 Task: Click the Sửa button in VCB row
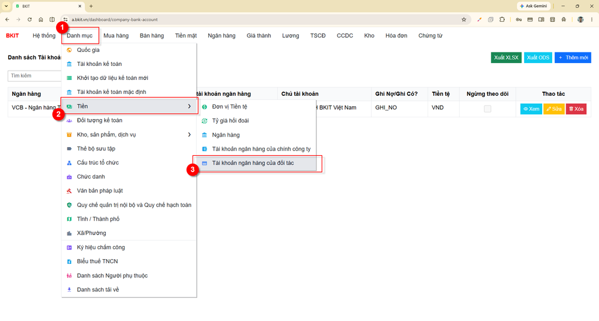pos(554,109)
